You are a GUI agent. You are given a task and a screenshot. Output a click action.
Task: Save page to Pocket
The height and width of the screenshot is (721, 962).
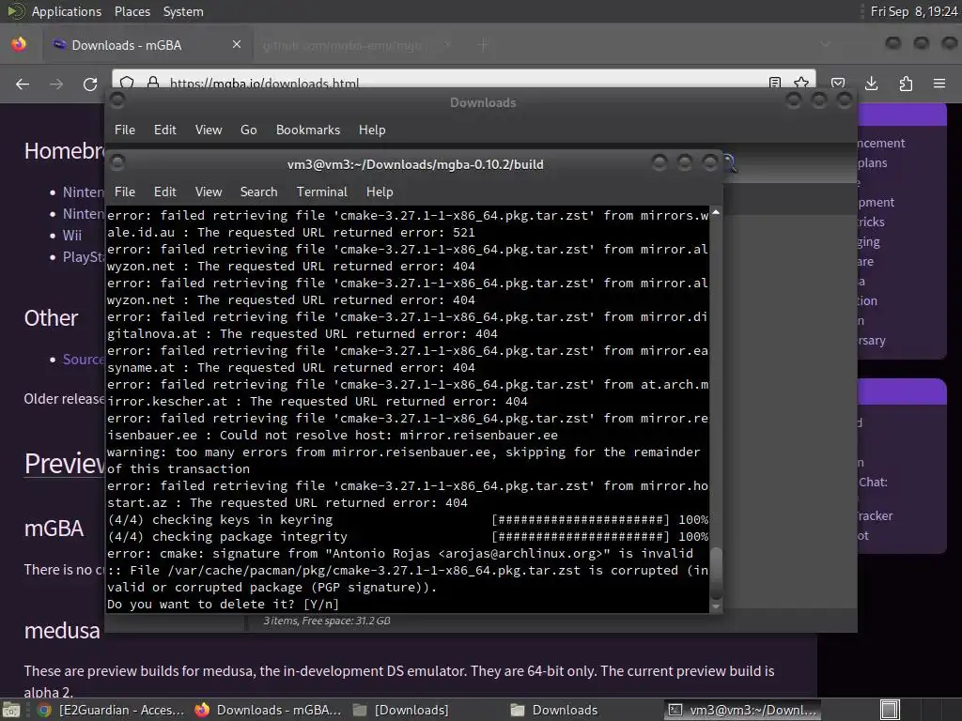click(838, 84)
